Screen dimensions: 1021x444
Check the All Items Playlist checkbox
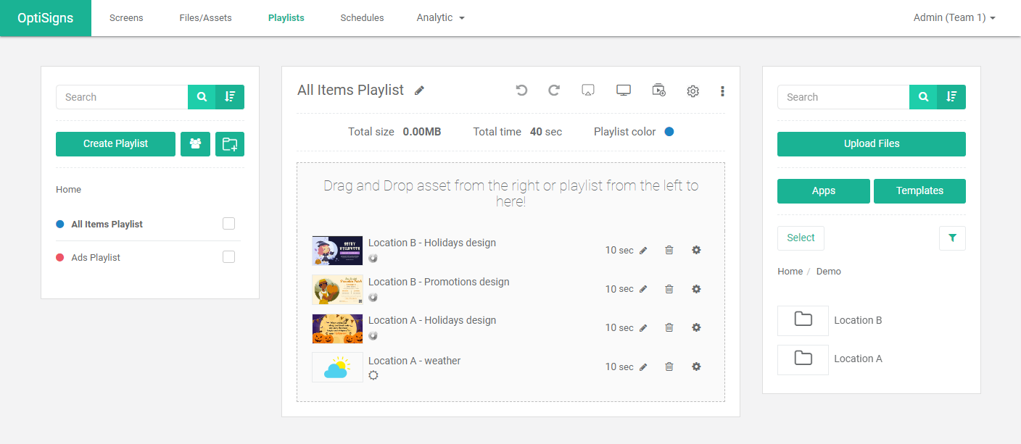229,224
